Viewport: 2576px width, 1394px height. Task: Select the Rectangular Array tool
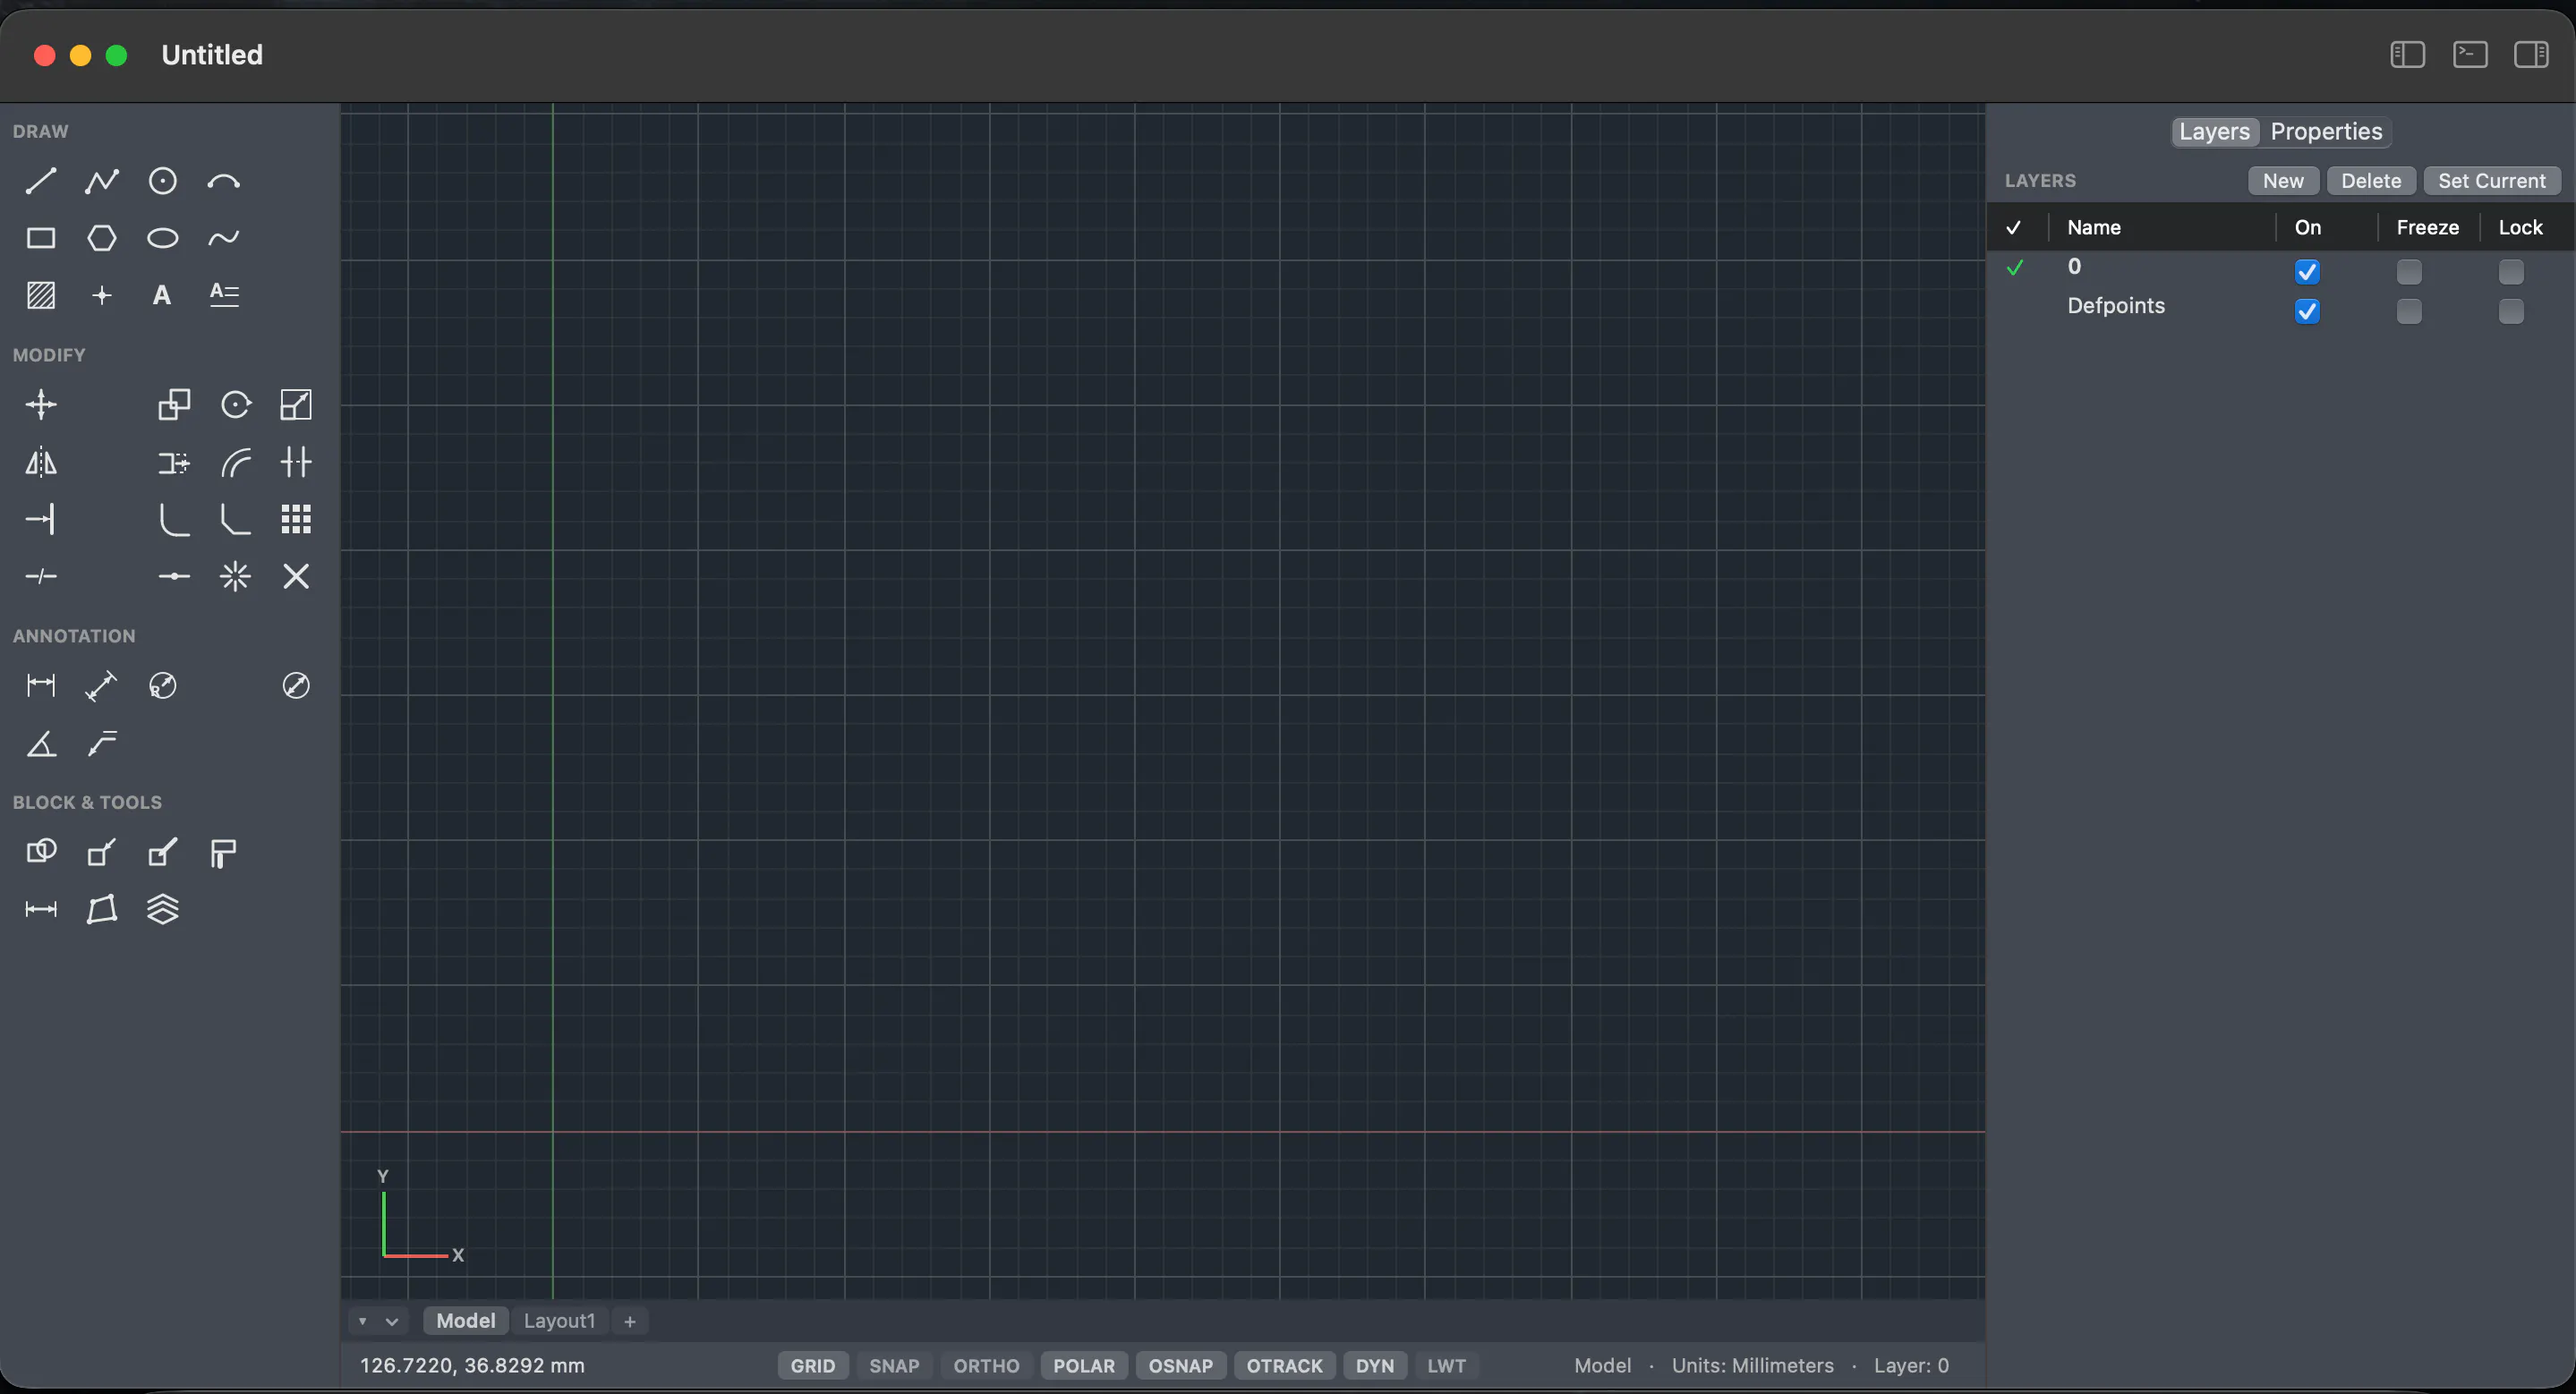pos(296,519)
